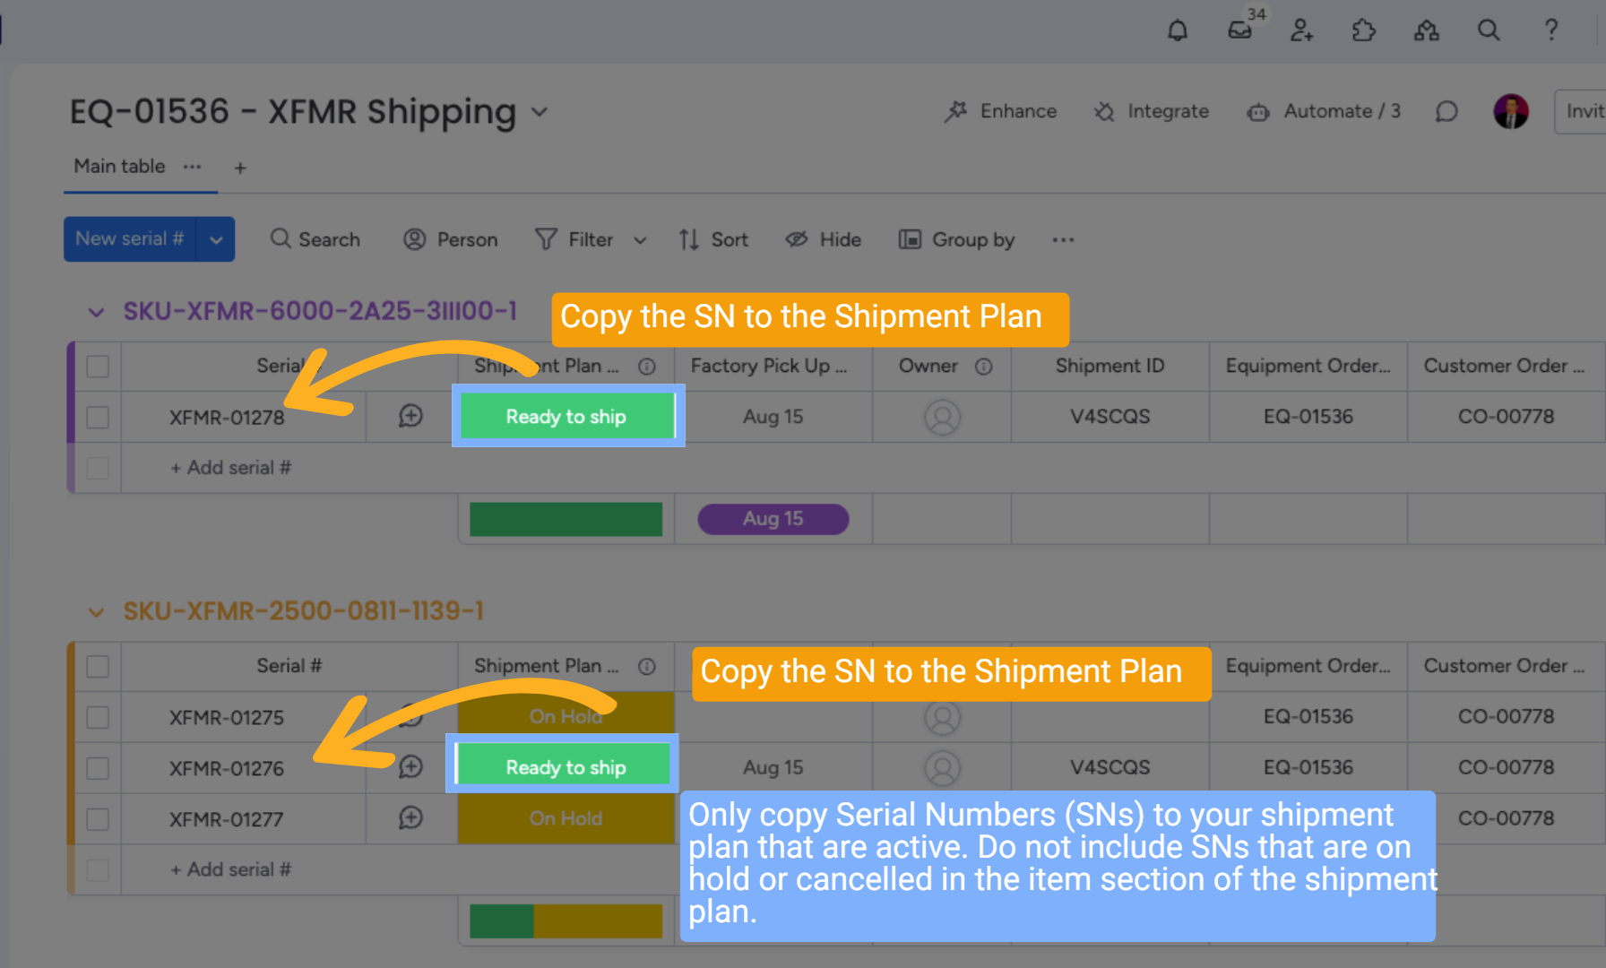Click the Ready to ship status for XFMR-01278
The width and height of the screenshot is (1606, 968).
[566, 417]
